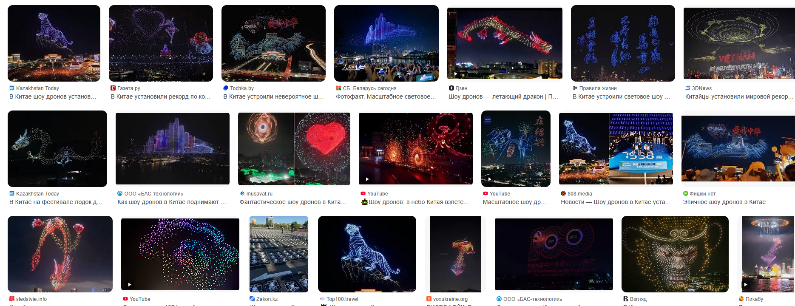Image resolution: width=795 pixels, height=306 pixels.
Task: Open the monkey king face drone image
Action: pos(675,254)
